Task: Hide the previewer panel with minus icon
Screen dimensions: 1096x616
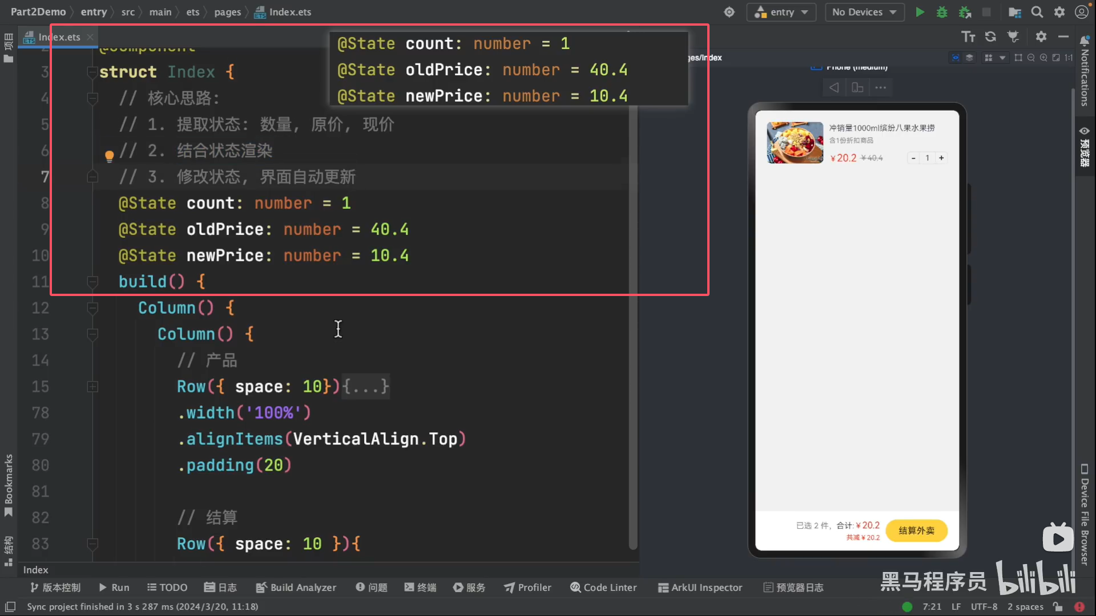Action: [1063, 37]
